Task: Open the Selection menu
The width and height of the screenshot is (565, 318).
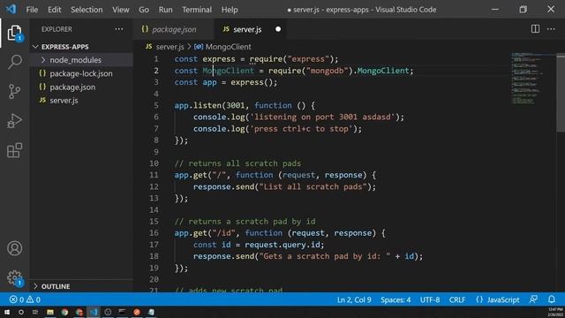Action: click(87, 10)
